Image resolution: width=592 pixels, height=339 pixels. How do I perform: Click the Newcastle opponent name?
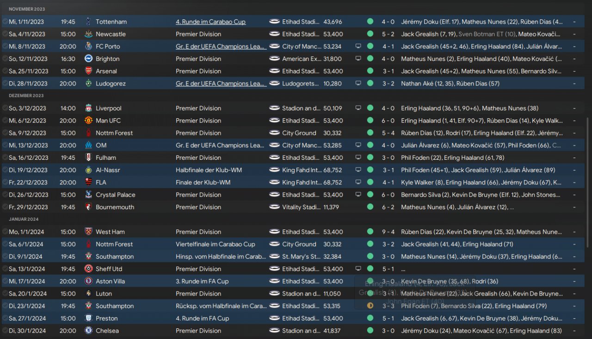[x=111, y=34]
